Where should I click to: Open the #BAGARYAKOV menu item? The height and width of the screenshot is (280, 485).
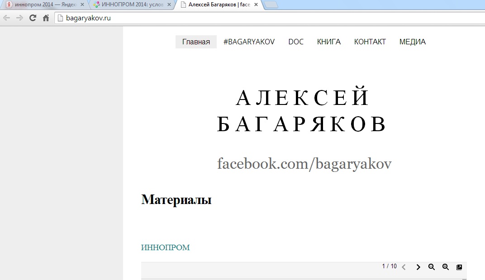click(249, 42)
